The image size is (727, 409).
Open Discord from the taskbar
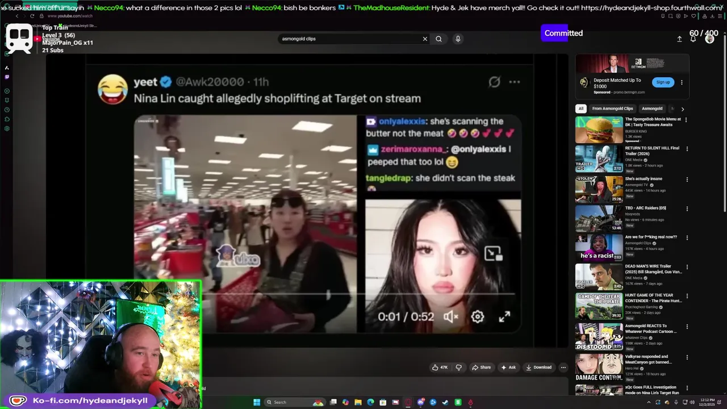click(421, 402)
